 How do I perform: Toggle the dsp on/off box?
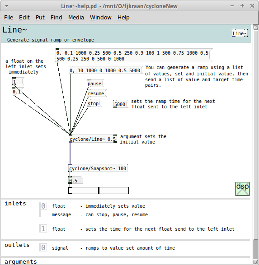click(242, 189)
